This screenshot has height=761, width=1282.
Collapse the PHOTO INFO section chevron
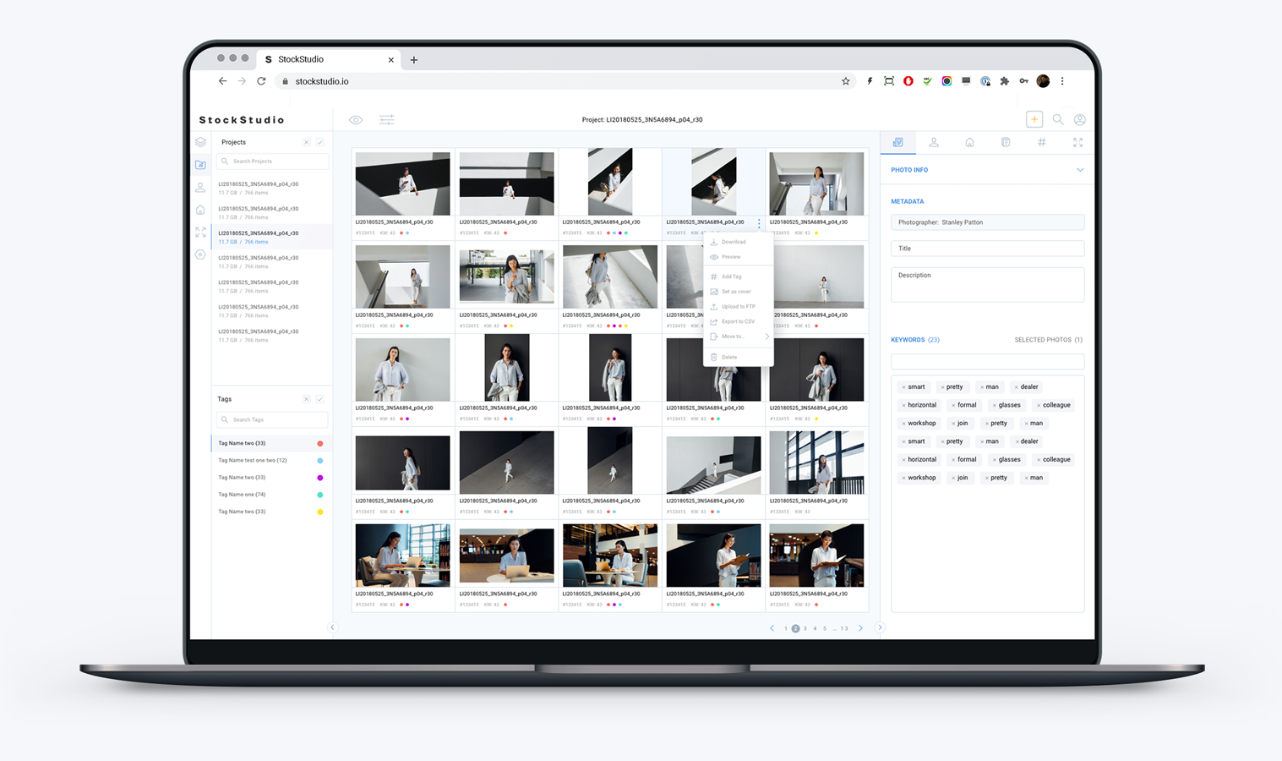tap(1080, 170)
